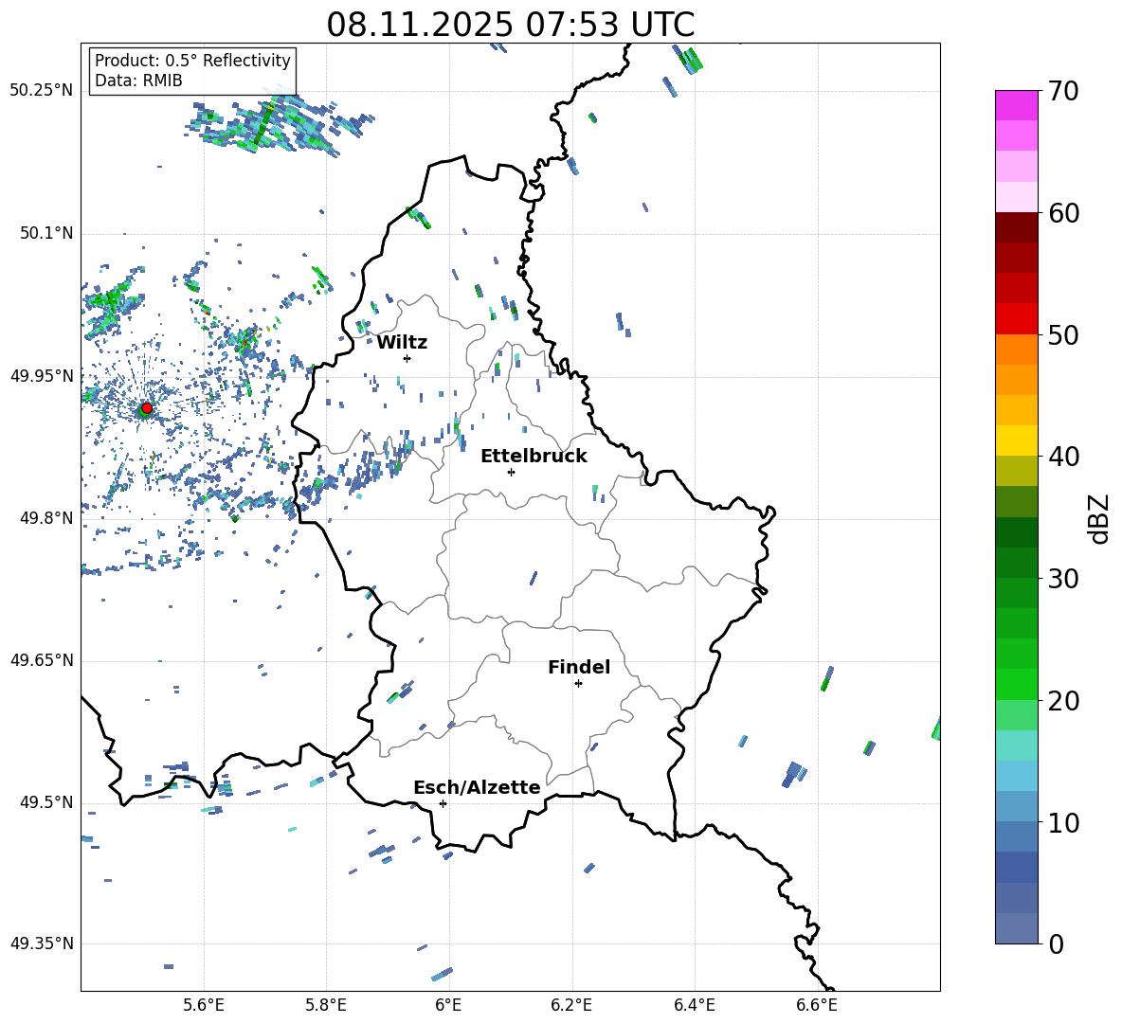Image resolution: width=1122 pixels, height=1024 pixels.
Task: Click the 6.2°E longitude label
Action: tap(571, 1005)
